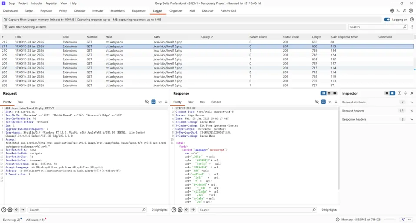Hide request hidden-content eye toggle
Image resolution: width=416 pixels, height=223 pixels.
[147, 102]
